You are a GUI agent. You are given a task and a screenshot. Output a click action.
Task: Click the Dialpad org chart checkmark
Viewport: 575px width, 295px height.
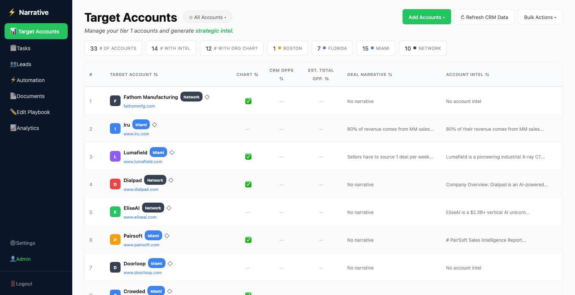[x=248, y=184]
